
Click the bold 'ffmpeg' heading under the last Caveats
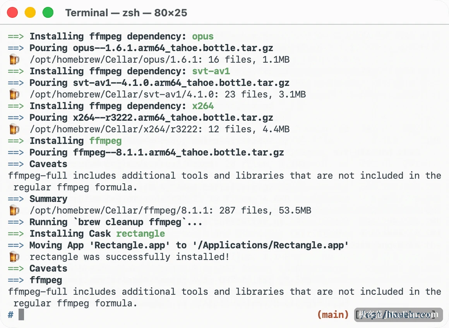pos(46,280)
